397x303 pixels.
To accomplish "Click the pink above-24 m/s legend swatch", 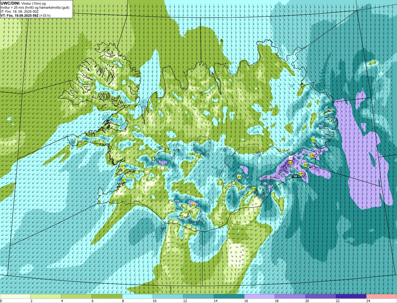I will click(x=382, y=296).
